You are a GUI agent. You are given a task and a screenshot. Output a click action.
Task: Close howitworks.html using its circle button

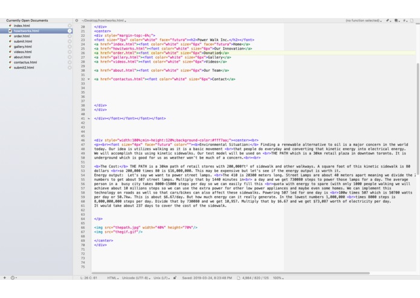point(69,31)
